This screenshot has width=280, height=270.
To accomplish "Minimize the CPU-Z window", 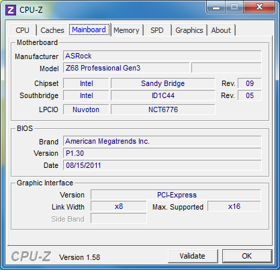I will click(x=216, y=7).
